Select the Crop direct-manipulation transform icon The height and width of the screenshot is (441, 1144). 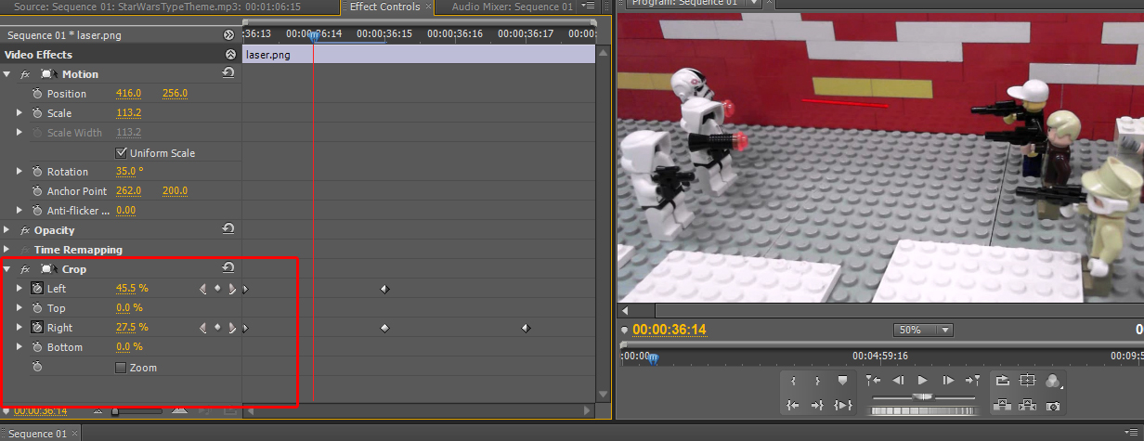tap(48, 269)
